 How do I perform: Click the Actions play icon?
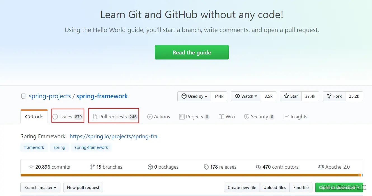point(150,117)
